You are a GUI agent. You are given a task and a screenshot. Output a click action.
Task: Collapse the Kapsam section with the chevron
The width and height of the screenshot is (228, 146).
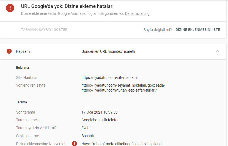tap(217, 51)
